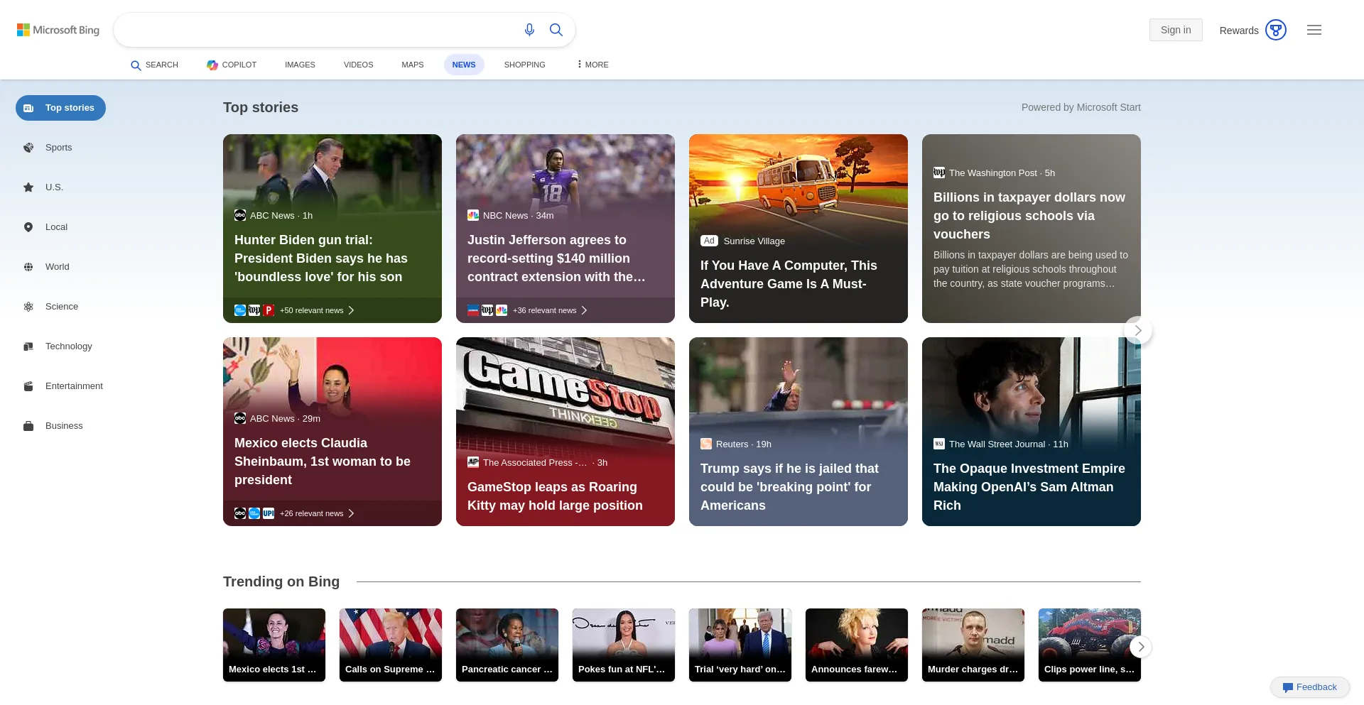Activate voice search microphone icon

(x=529, y=30)
